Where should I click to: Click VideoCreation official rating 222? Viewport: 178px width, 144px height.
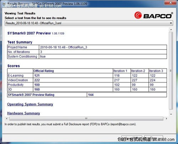click(x=37, y=80)
